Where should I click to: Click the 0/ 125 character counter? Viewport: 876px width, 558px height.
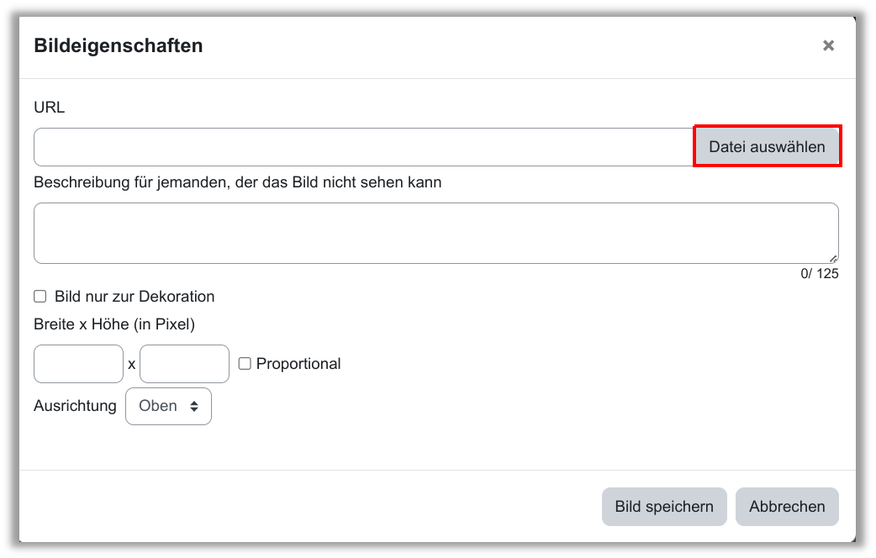click(x=819, y=273)
